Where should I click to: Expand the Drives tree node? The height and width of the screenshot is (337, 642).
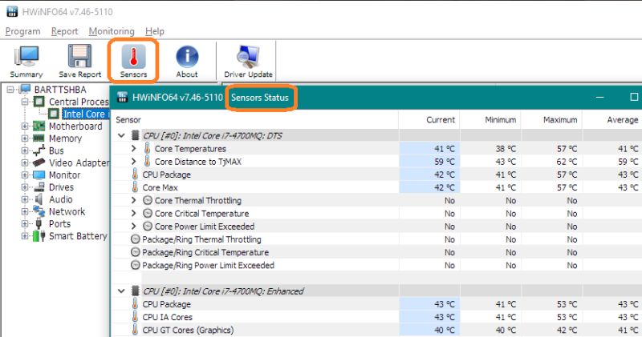point(25,187)
